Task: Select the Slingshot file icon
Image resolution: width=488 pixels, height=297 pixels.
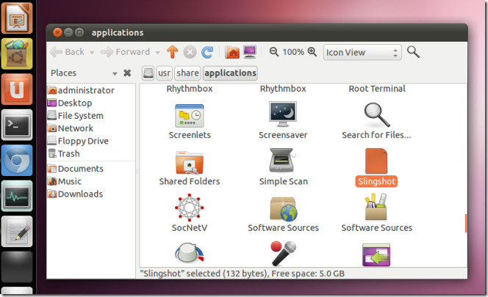Action: pos(376,161)
